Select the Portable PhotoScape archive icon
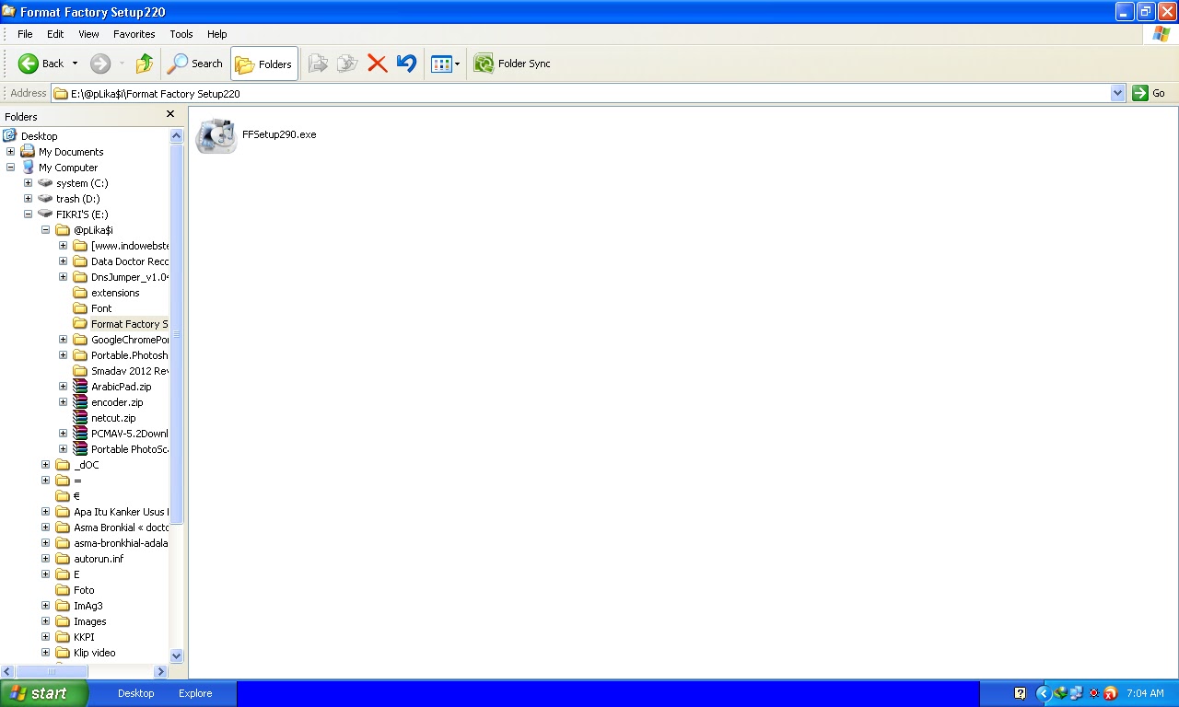Screen dimensions: 1179x707 (80, 449)
